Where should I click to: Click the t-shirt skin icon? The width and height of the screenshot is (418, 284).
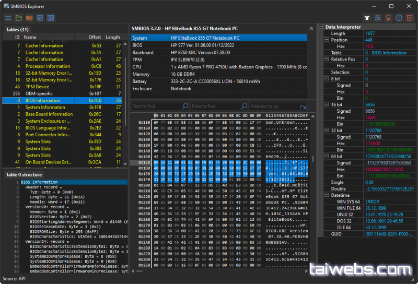click(x=367, y=18)
